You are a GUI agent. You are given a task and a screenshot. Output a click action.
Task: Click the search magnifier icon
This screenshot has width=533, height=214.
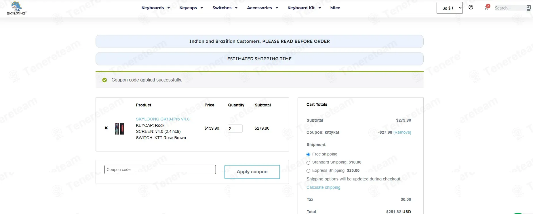(x=529, y=8)
